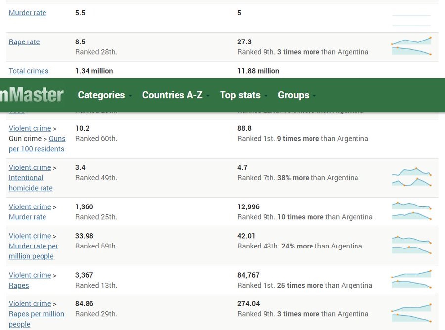The width and height of the screenshot is (445, 330).
Task: Click faint sparkline in top Murder rate row
Action: point(411,20)
